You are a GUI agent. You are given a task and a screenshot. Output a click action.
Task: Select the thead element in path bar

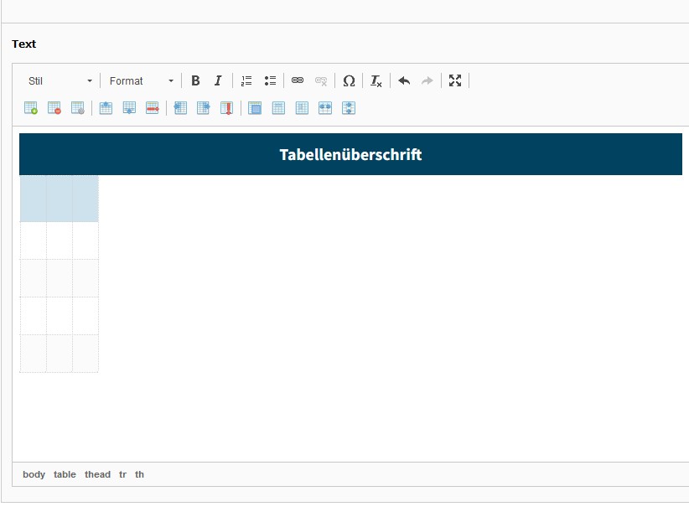tap(97, 474)
